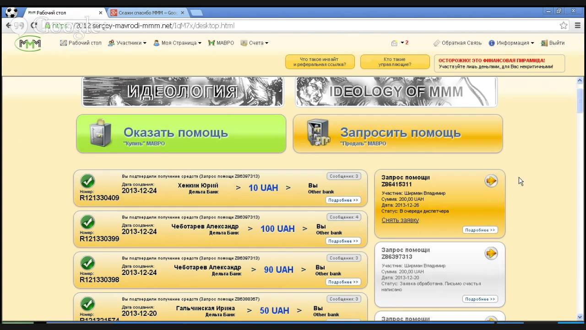
Task: Click green checkmark of the 50 UAH order
Action: [87, 304]
